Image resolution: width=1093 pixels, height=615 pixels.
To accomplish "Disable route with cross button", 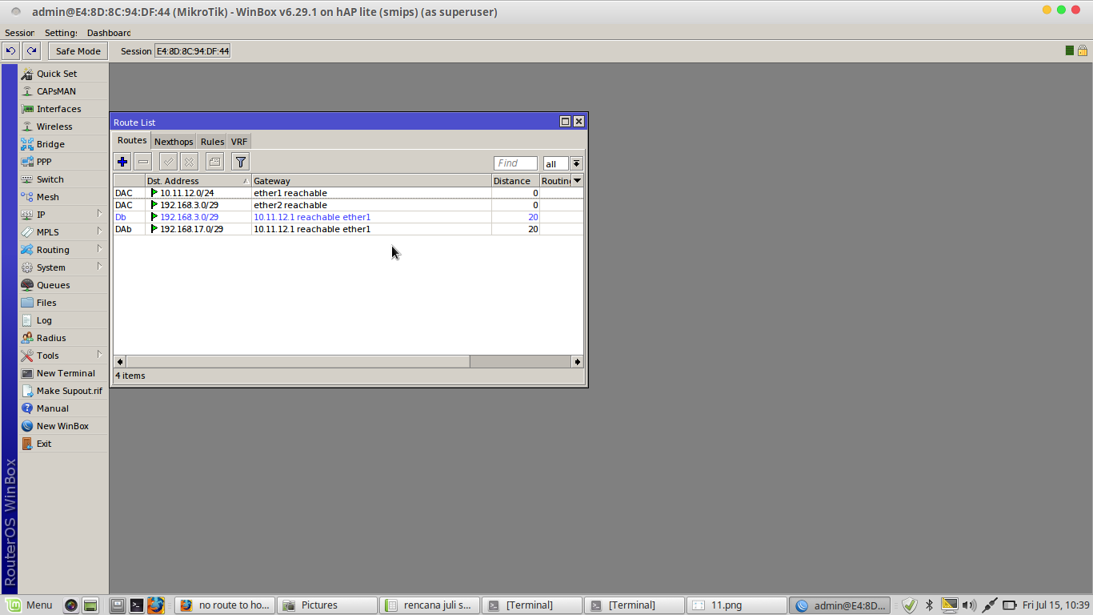I will (189, 163).
